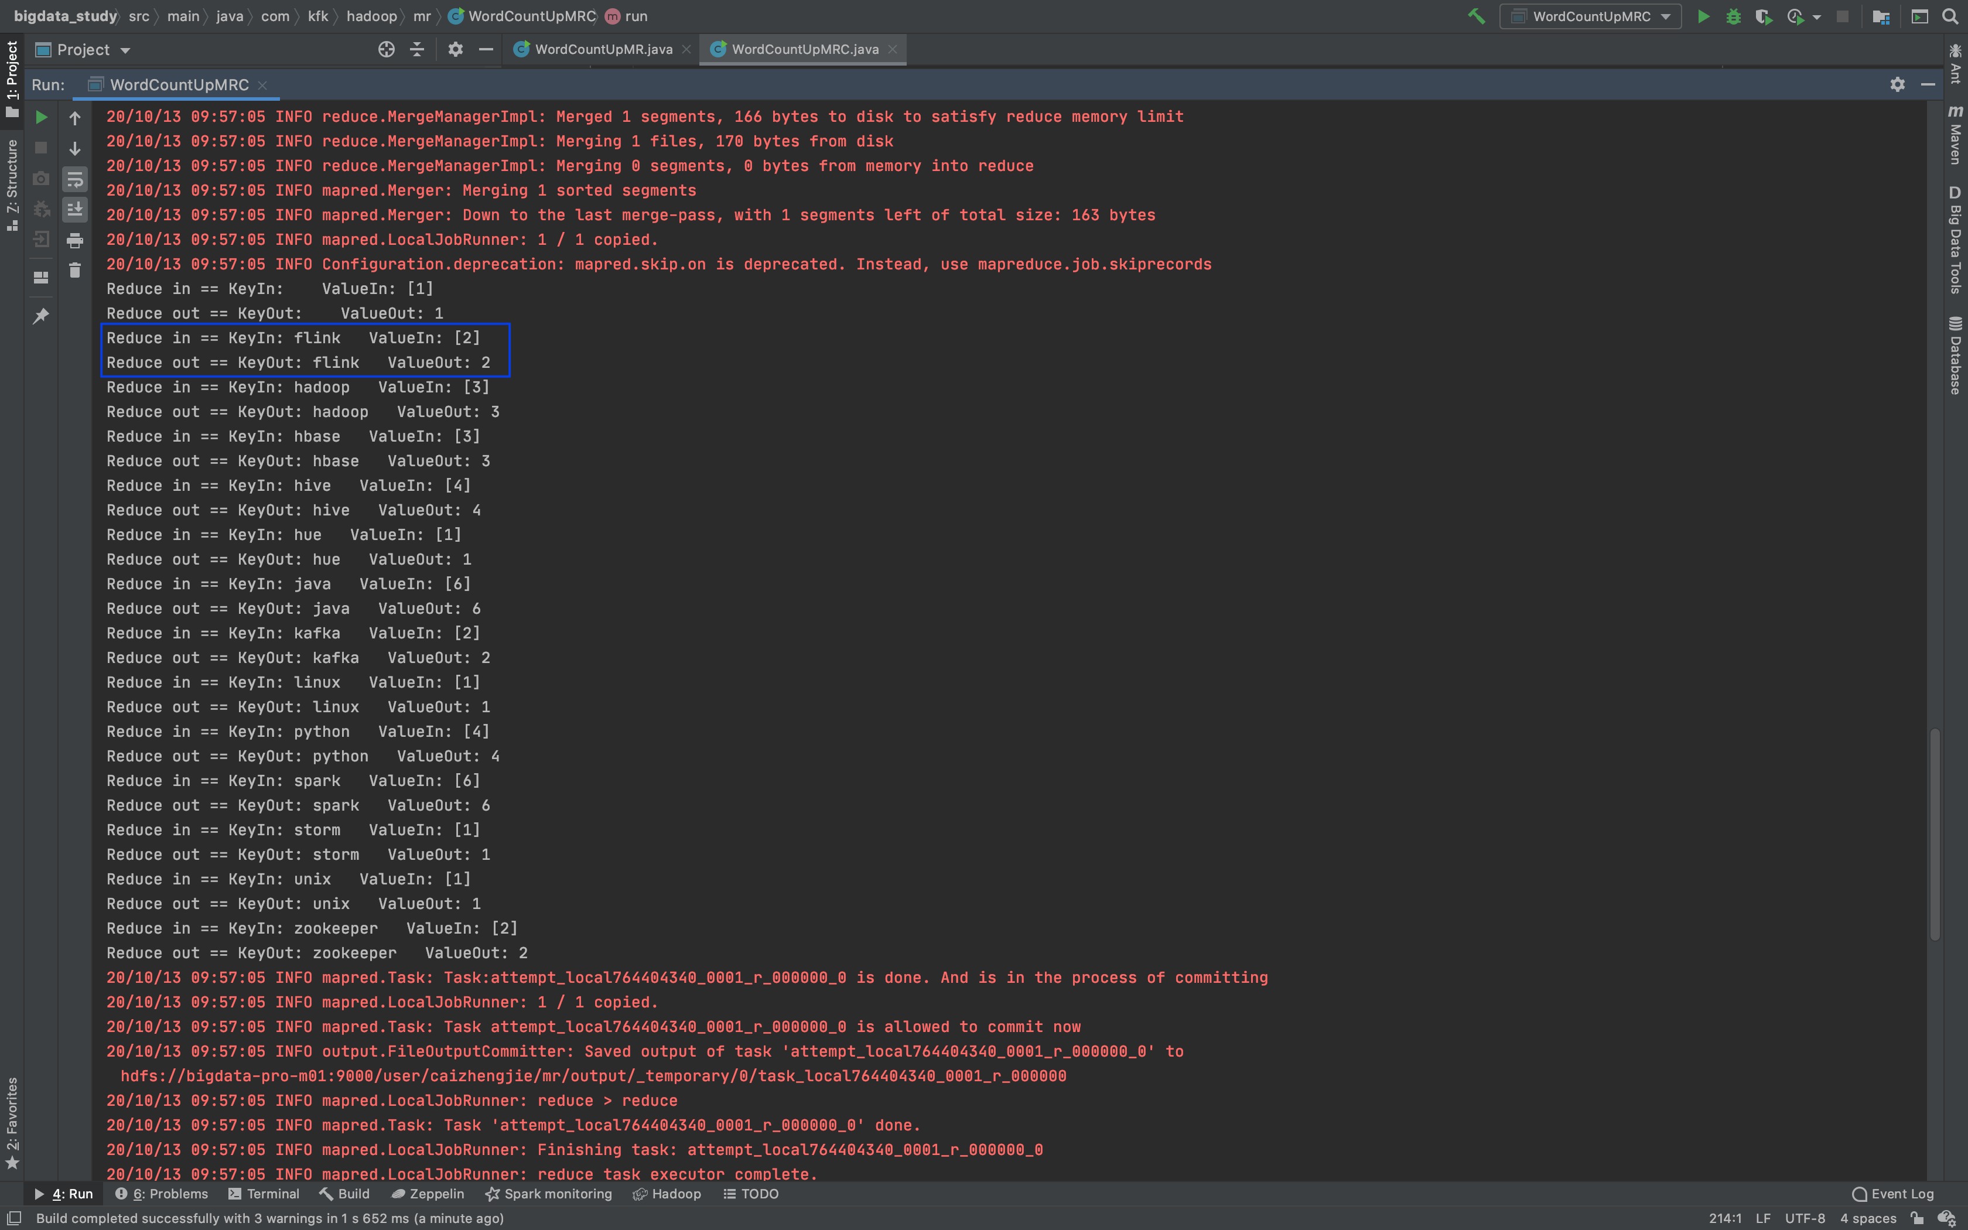Open the Terminal tool window
The image size is (1968, 1230).
264,1194
